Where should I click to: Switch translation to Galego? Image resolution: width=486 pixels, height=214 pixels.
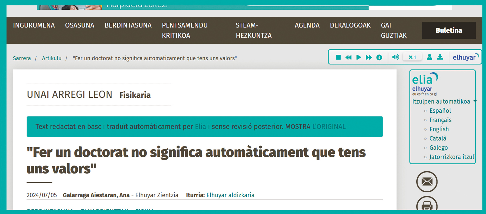tap(438, 148)
